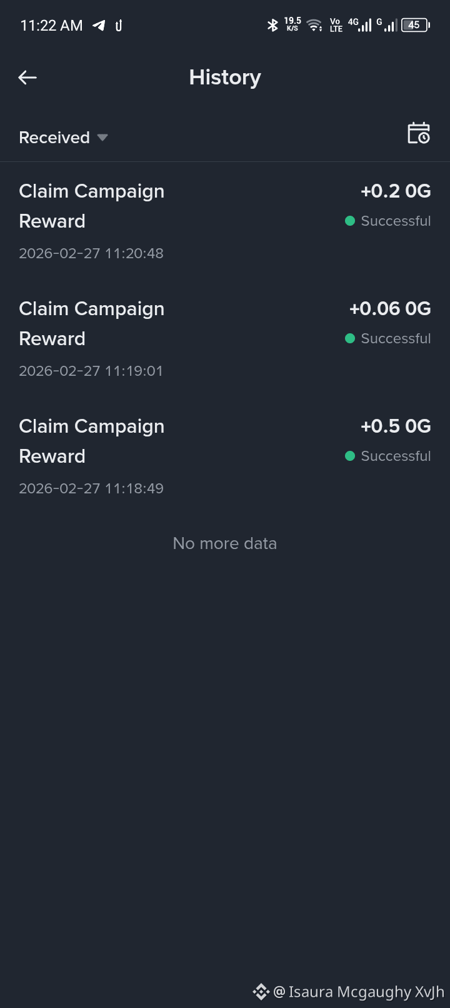Tap the Binance logo watermark
The width and height of the screenshot is (450, 1008).
coord(261,992)
